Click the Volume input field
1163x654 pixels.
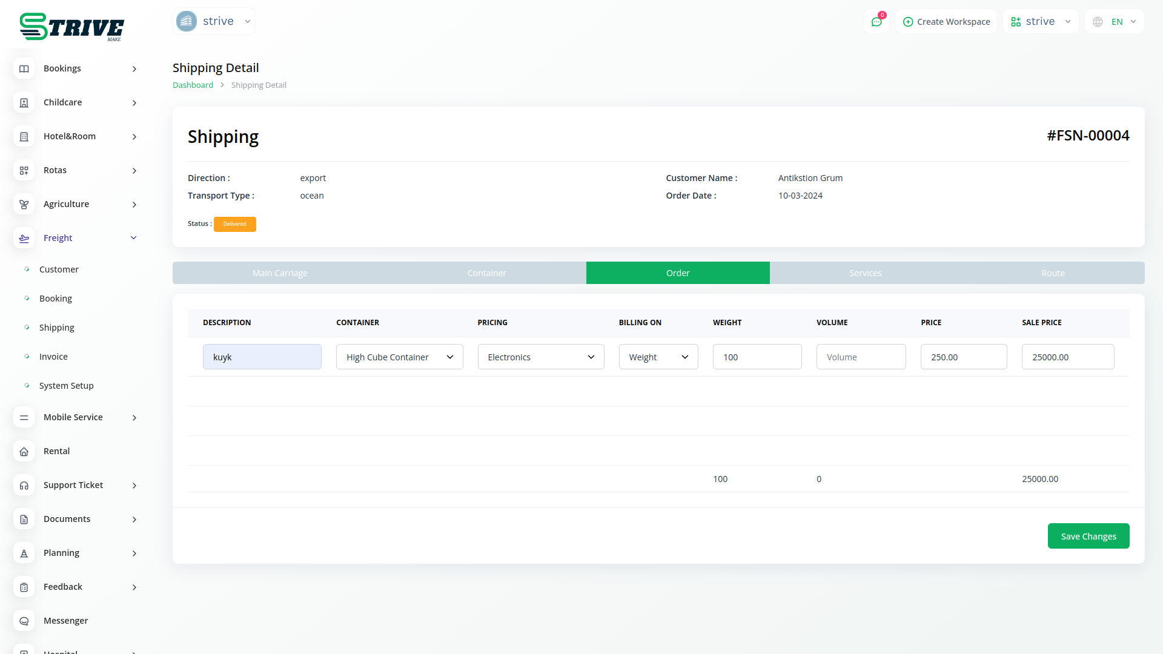[x=861, y=357]
